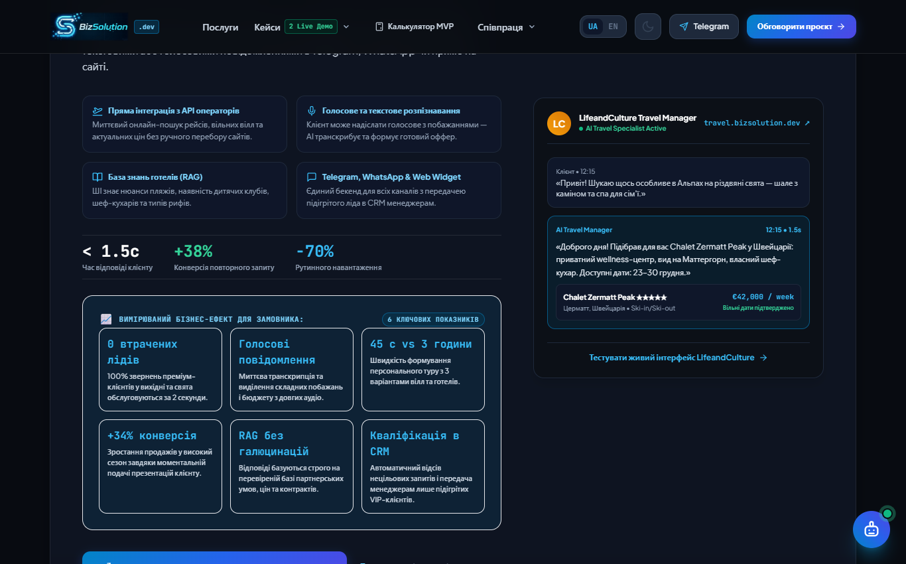Select the +34% конверсія card
Image resolution: width=906 pixels, height=564 pixels.
click(x=161, y=466)
